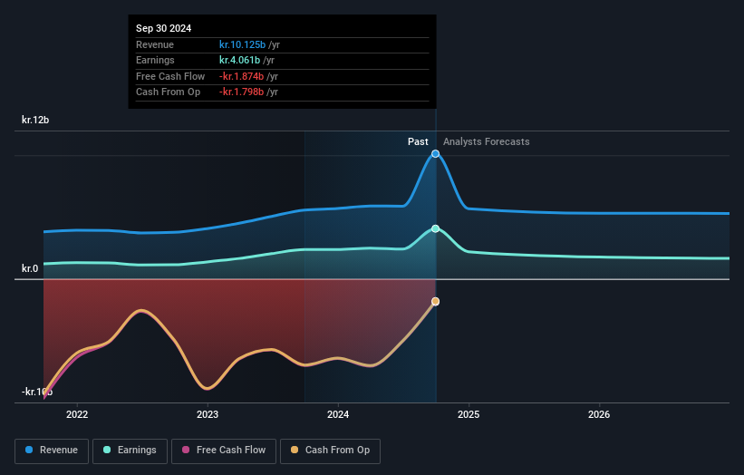
Task: Click the Past label
Action: [418, 141]
